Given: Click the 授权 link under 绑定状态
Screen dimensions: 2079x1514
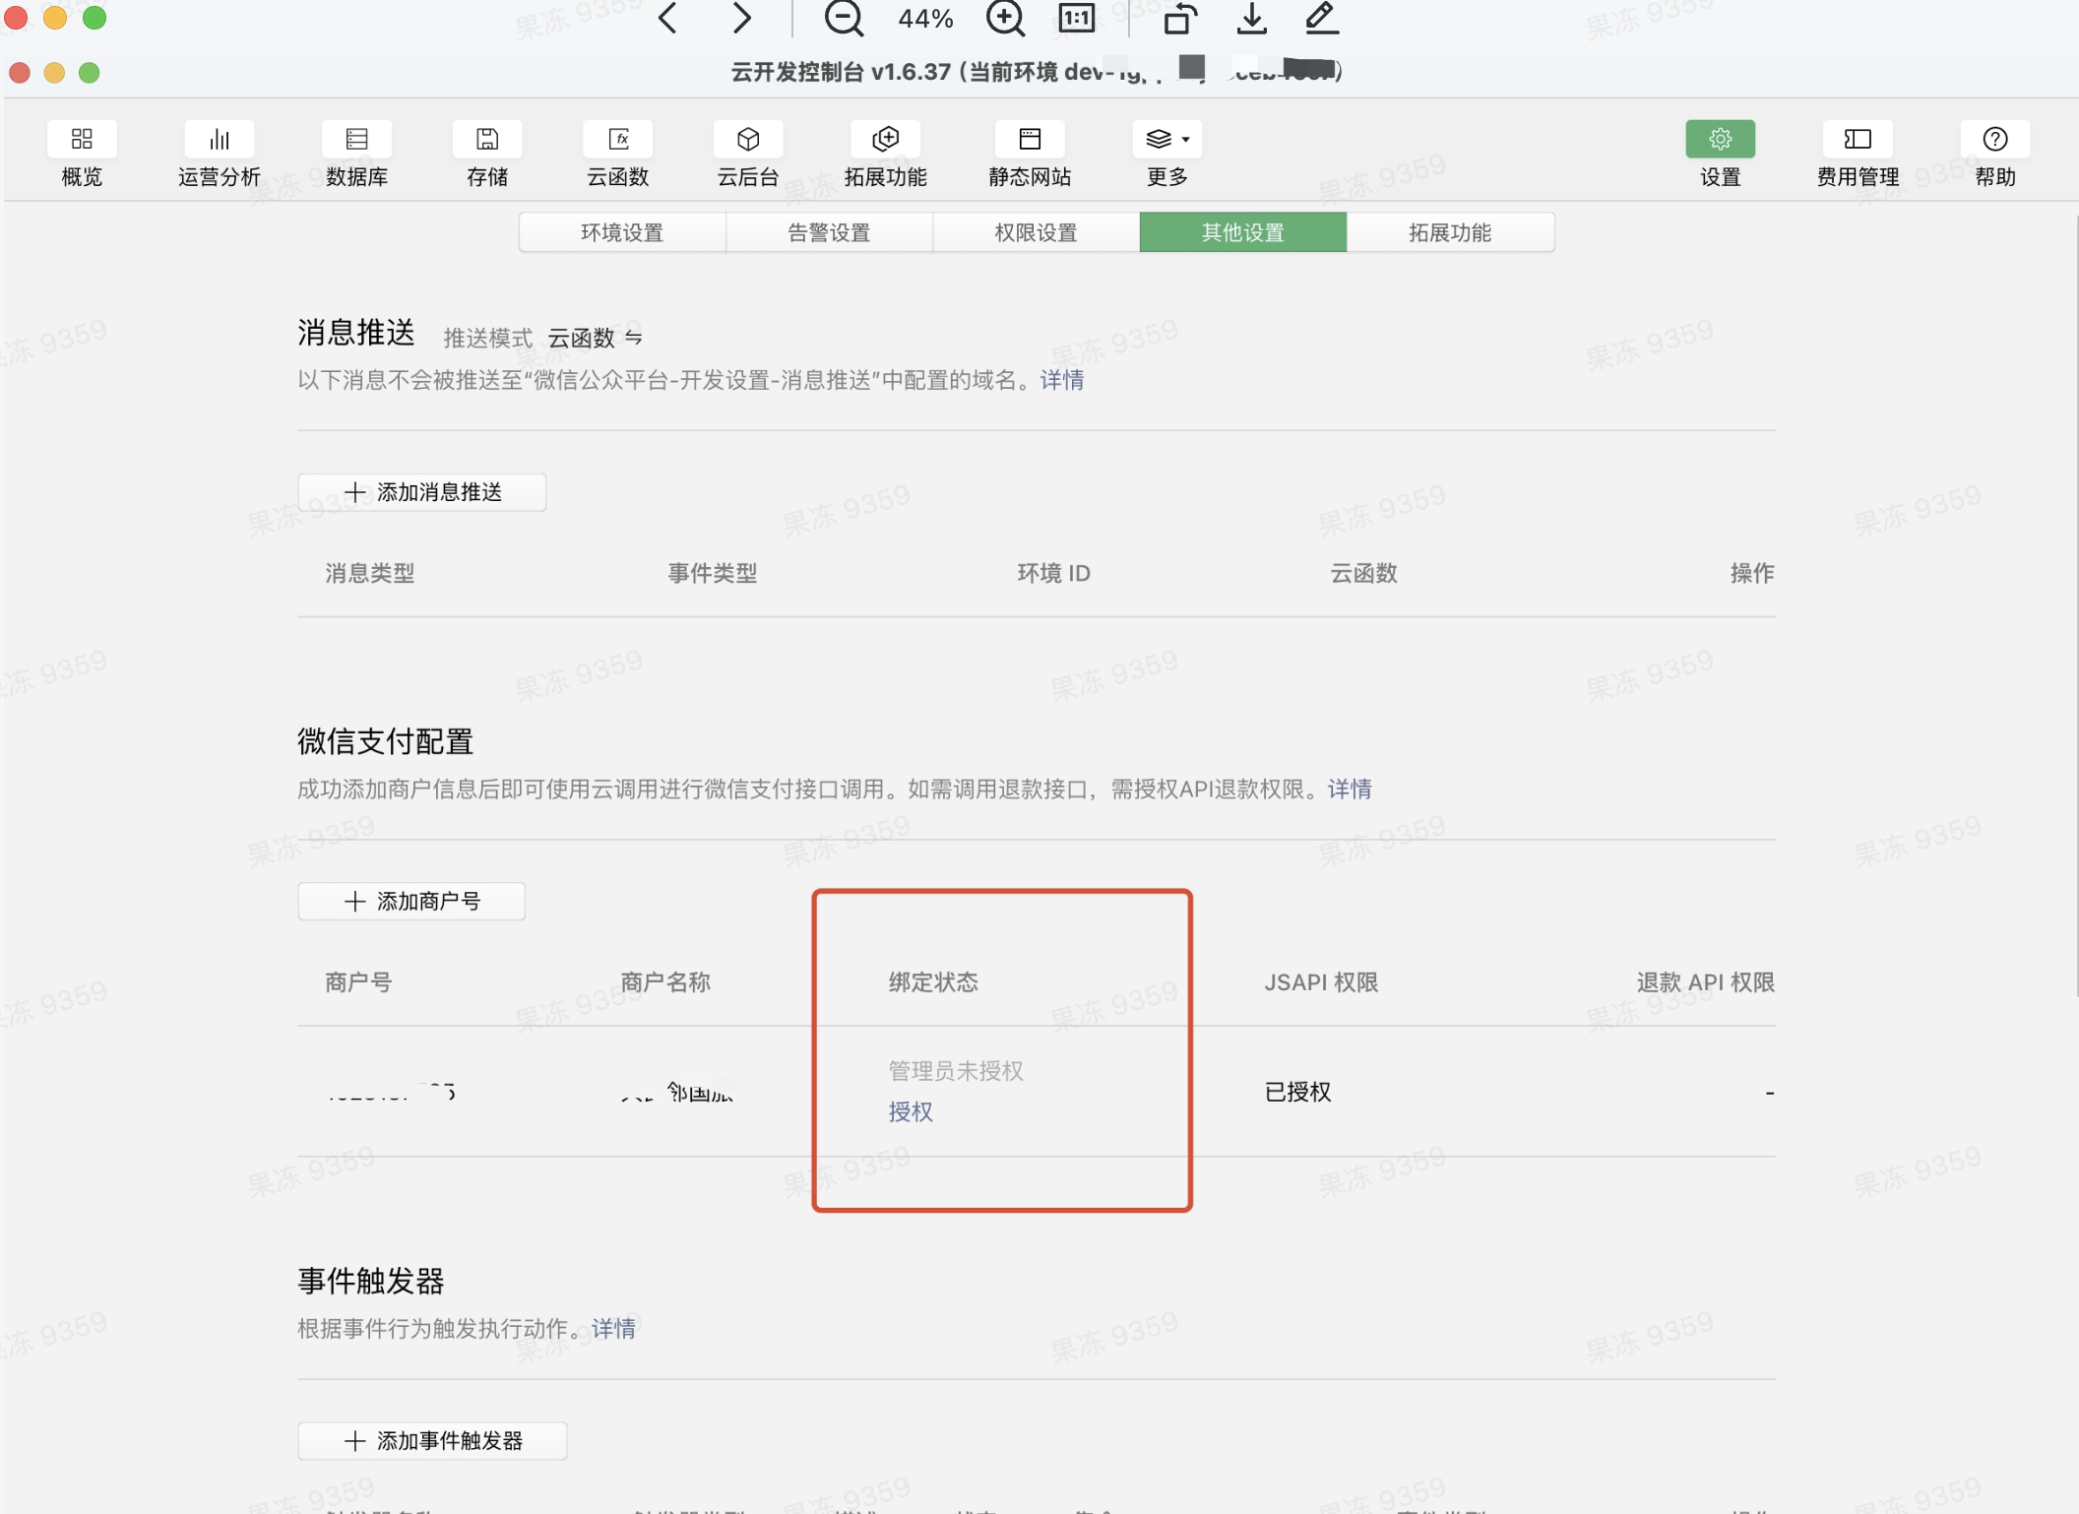Looking at the screenshot, I should click(910, 1111).
